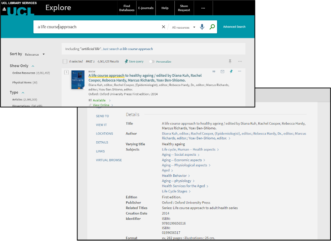The image size is (331, 241).
Task: Open header overflow menu ellipsis
Action: pyautogui.click(x=203, y=8)
